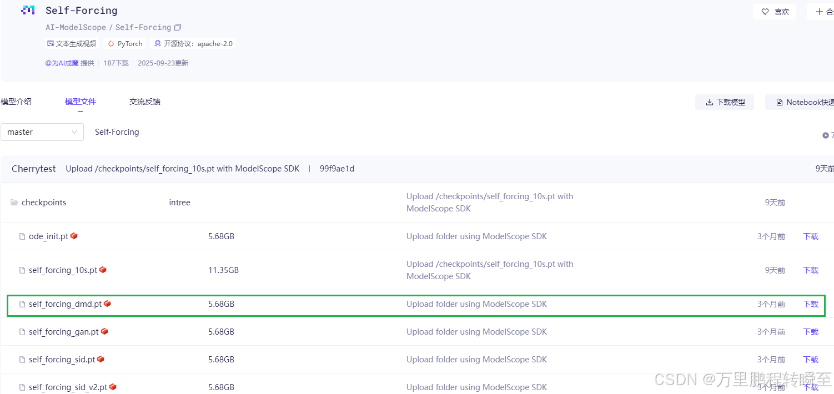Click the Self-Forcing breadcrumb next to master
Viewport: 834px width, 394px height.
[x=117, y=132]
